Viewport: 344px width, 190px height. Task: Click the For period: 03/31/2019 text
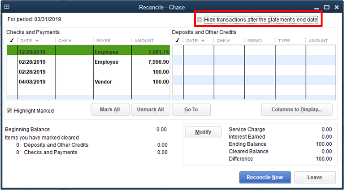34,19
